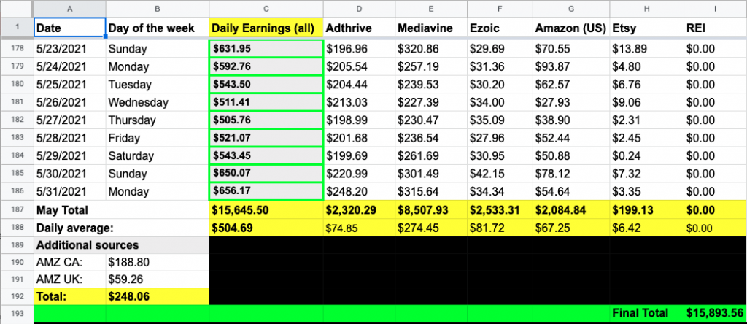Click the column G header
Screen dimensions: 747x324
point(570,8)
